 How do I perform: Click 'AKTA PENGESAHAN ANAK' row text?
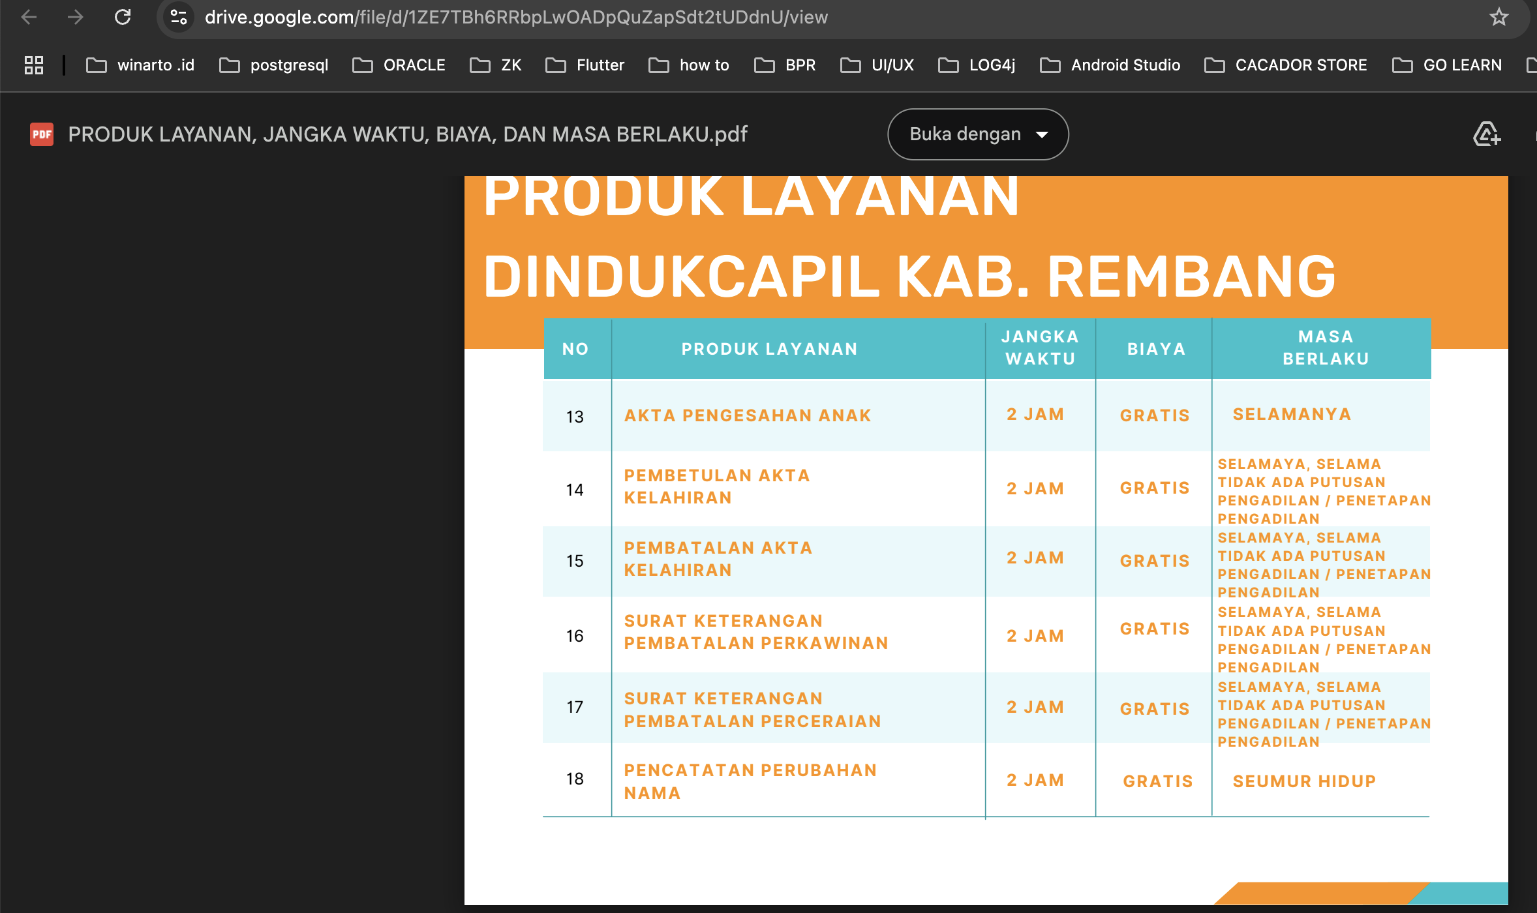pyautogui.click(x=748, y=415)
